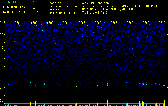The width and height of the screenshot is (168, 106).
Task: Select the file name 0405080700.png
Action: tap(14, 7)
